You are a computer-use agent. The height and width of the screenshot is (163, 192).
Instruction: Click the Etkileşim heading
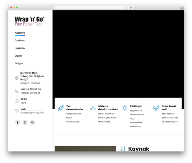tap(136, 106)
